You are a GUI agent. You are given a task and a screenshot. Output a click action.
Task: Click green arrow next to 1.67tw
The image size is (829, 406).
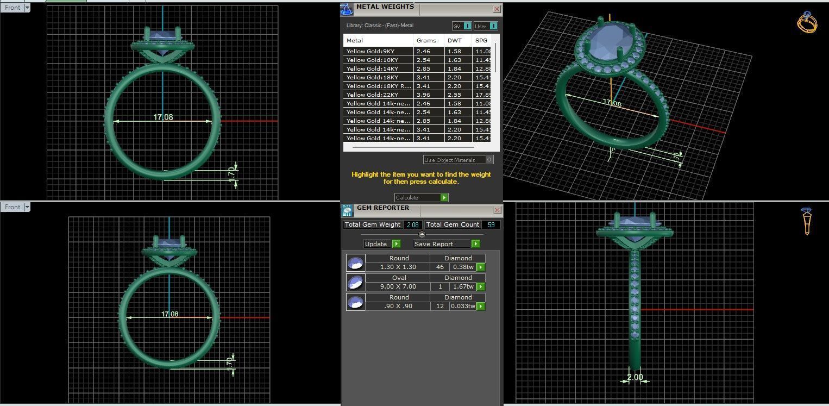point(481,287)
